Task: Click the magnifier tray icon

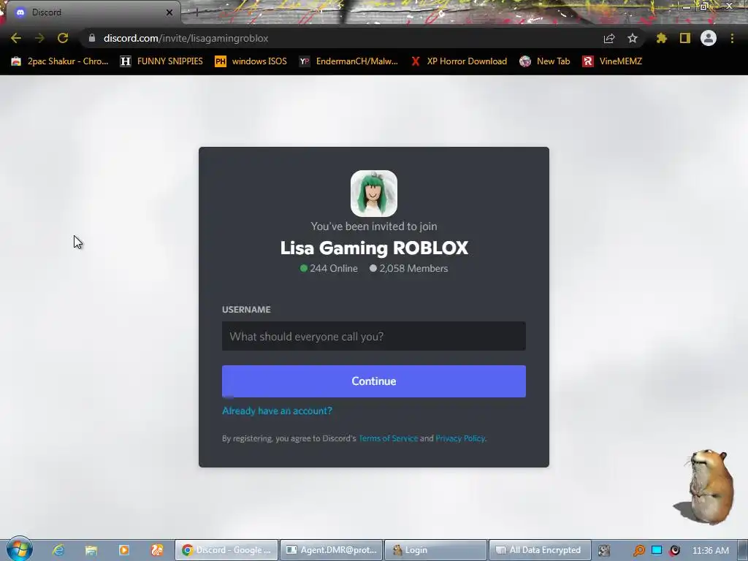Action: point(638,551)
